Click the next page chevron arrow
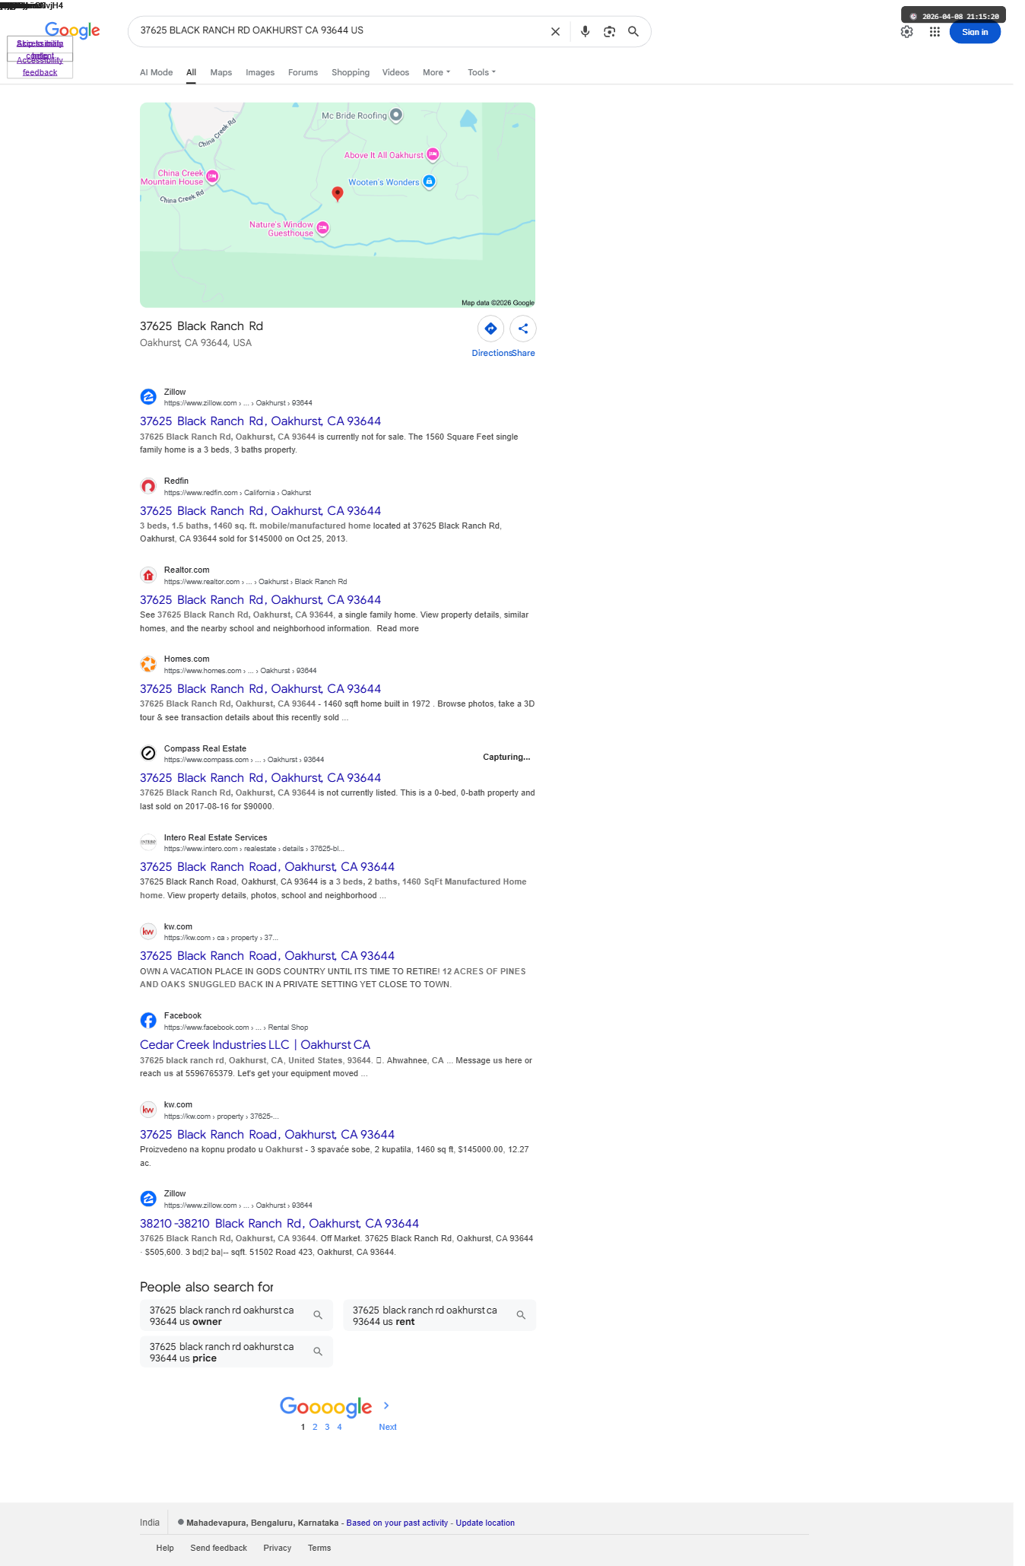 tap(386, 1406)
